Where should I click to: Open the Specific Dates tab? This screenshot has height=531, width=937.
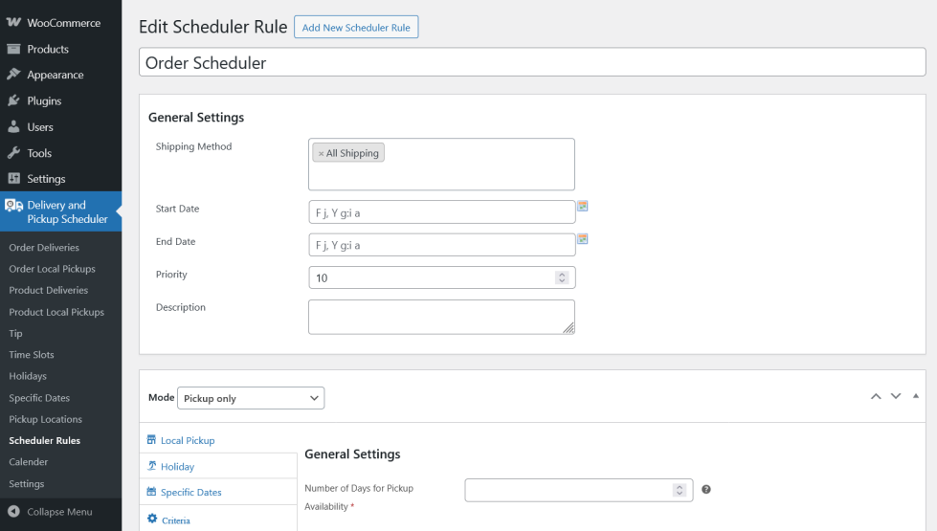[190, 493]
